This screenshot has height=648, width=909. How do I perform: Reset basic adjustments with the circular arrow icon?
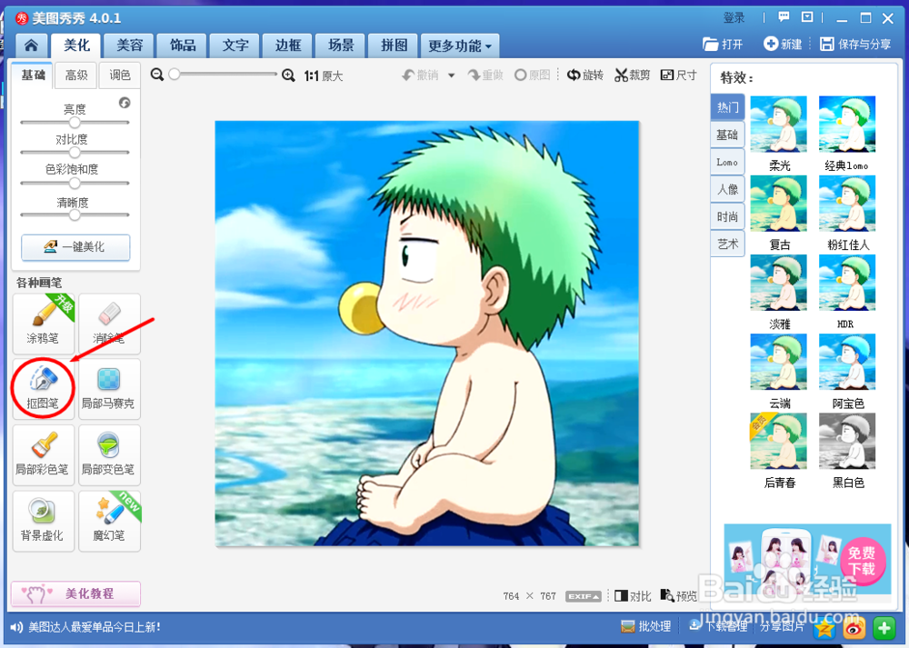(x=125, y=103)
